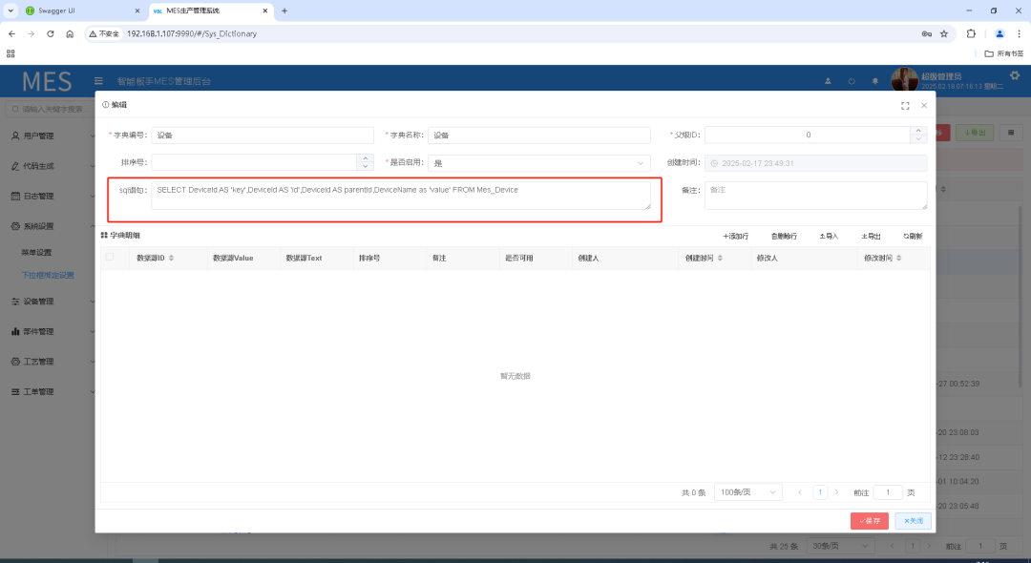Open the 100条/页 page size dropdown
Screen dimensions: 1031x563
coord(747,492)
